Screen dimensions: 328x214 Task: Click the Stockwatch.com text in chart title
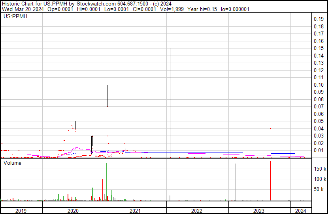pyautogui.click(x=95, y=4)
